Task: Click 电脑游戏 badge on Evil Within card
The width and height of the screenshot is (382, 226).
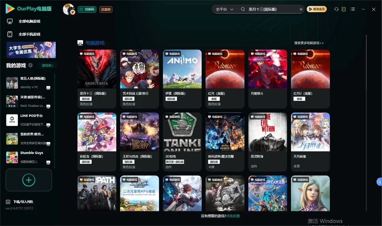Action: point(258,117)
